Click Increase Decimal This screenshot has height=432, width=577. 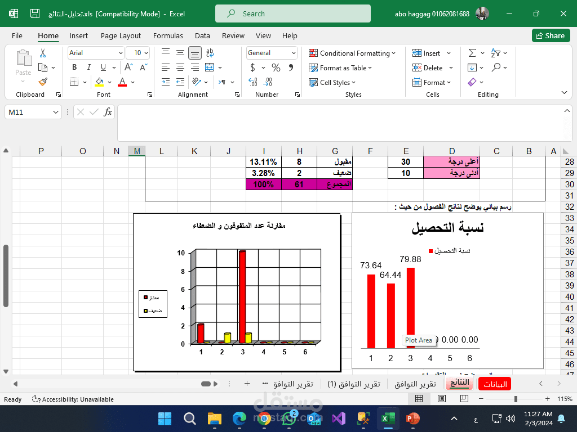(x=253, y=82)
